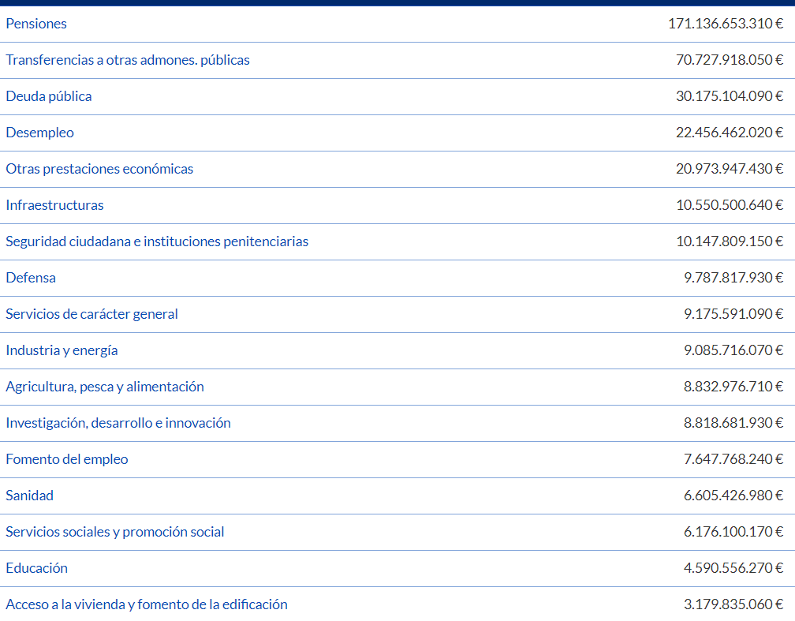Open the Pensiones budget link
The image size is (795, 621).
(x=36, y=24)
